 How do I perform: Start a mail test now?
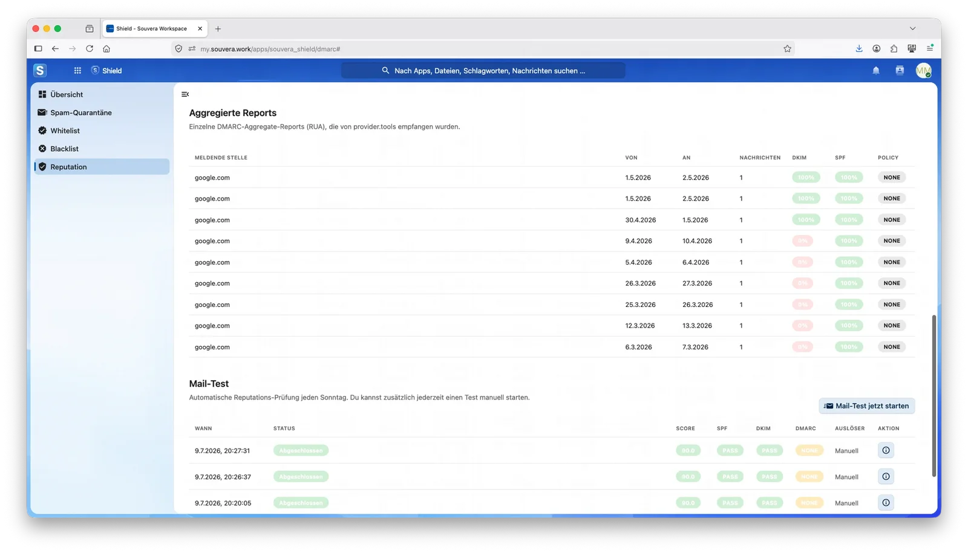tap(866, 406)
